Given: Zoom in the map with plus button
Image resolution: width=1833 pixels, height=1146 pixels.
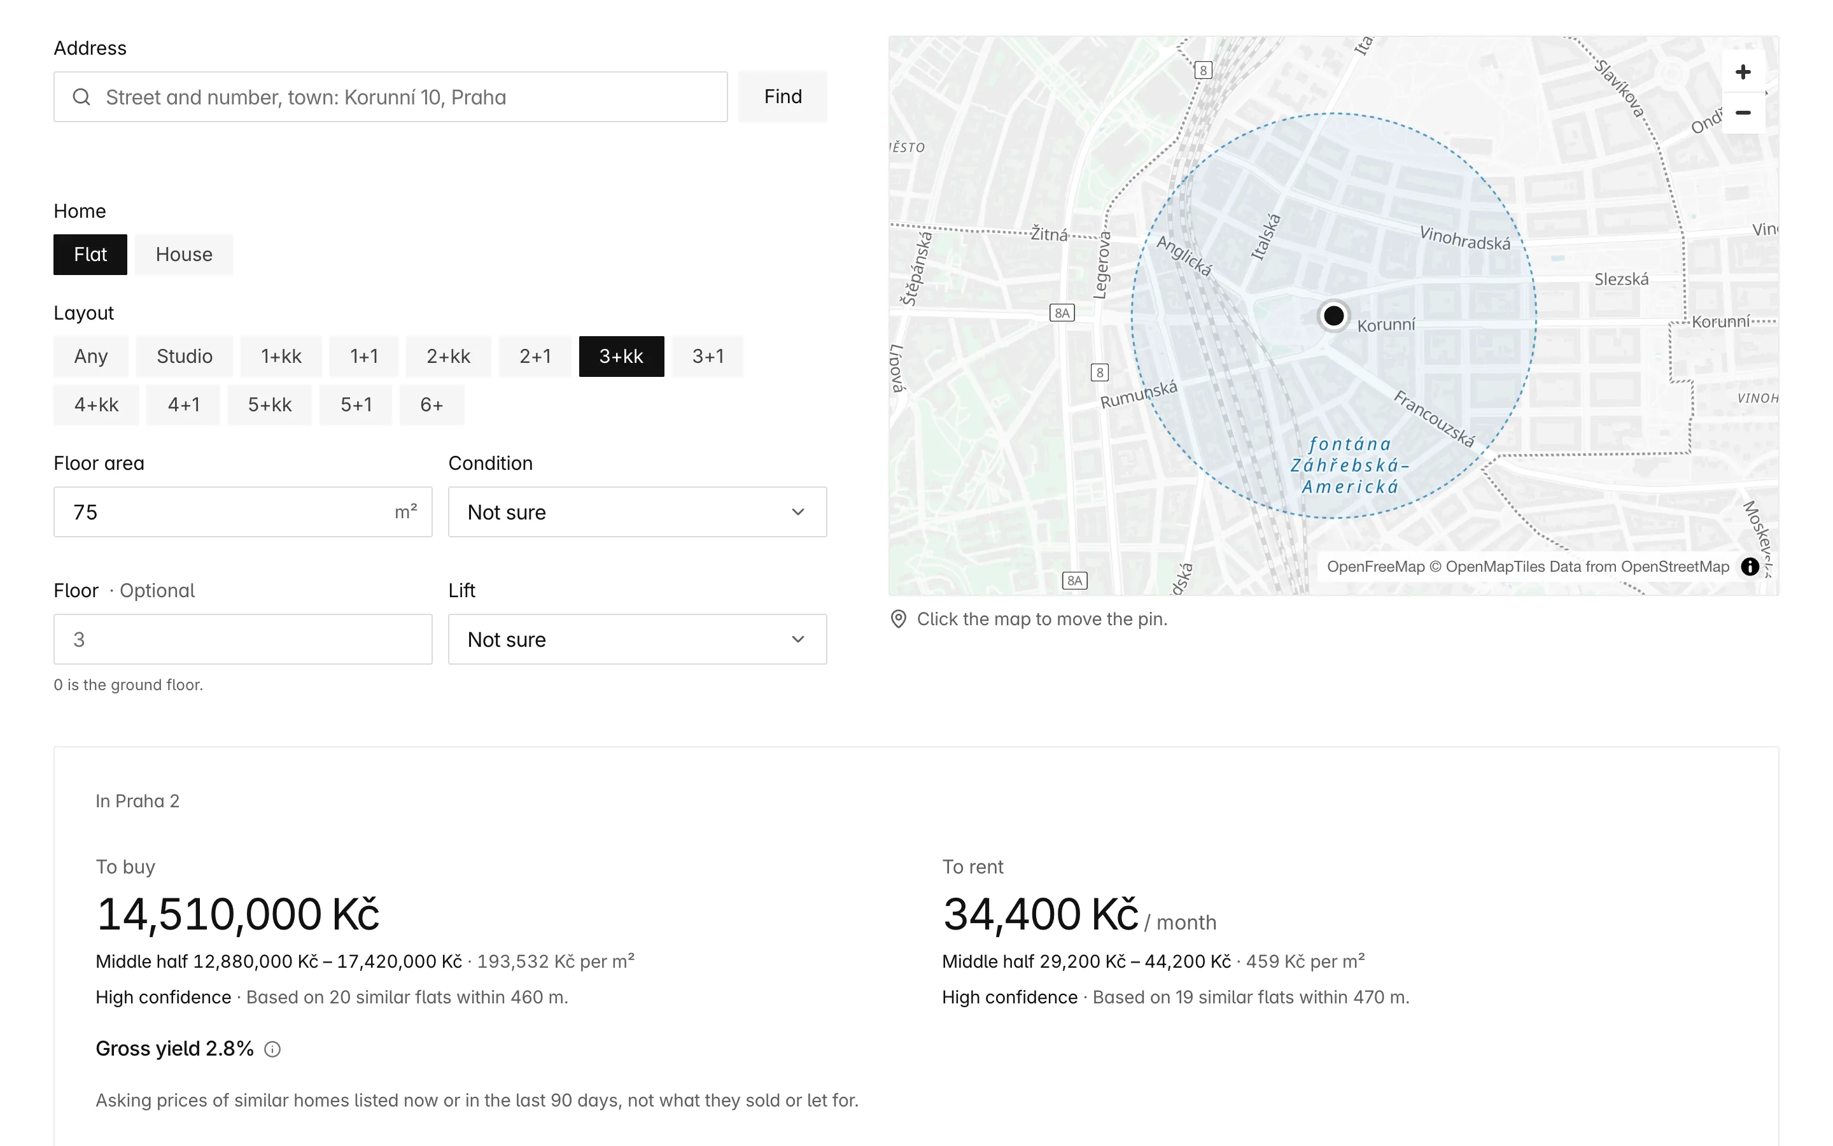Looking at the screenshot, I should [x=1743, y=72].
